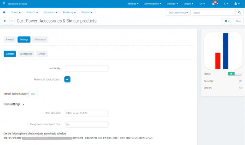Viewport: 245px width, 145px height.
Task: Click the back arrow button
Action: (x=5, y=21)
